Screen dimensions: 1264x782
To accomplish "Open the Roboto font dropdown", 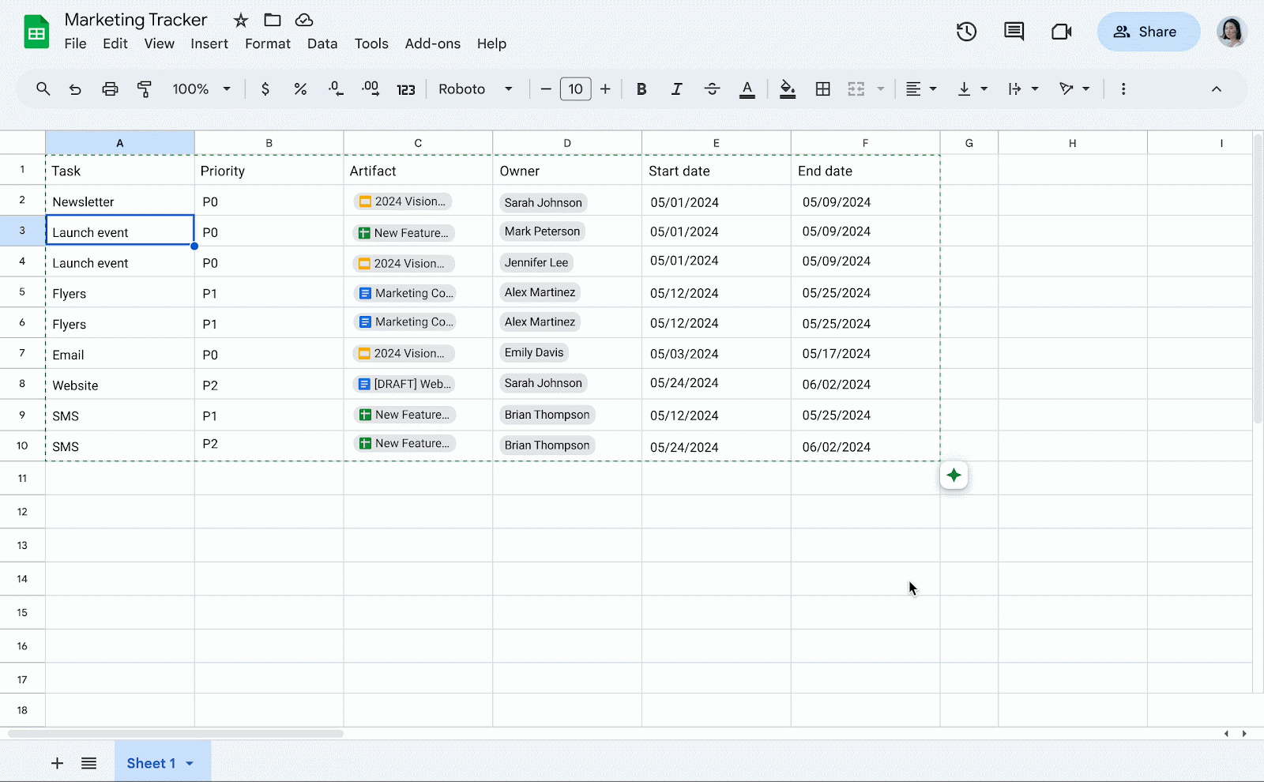I will click(475, 88).
